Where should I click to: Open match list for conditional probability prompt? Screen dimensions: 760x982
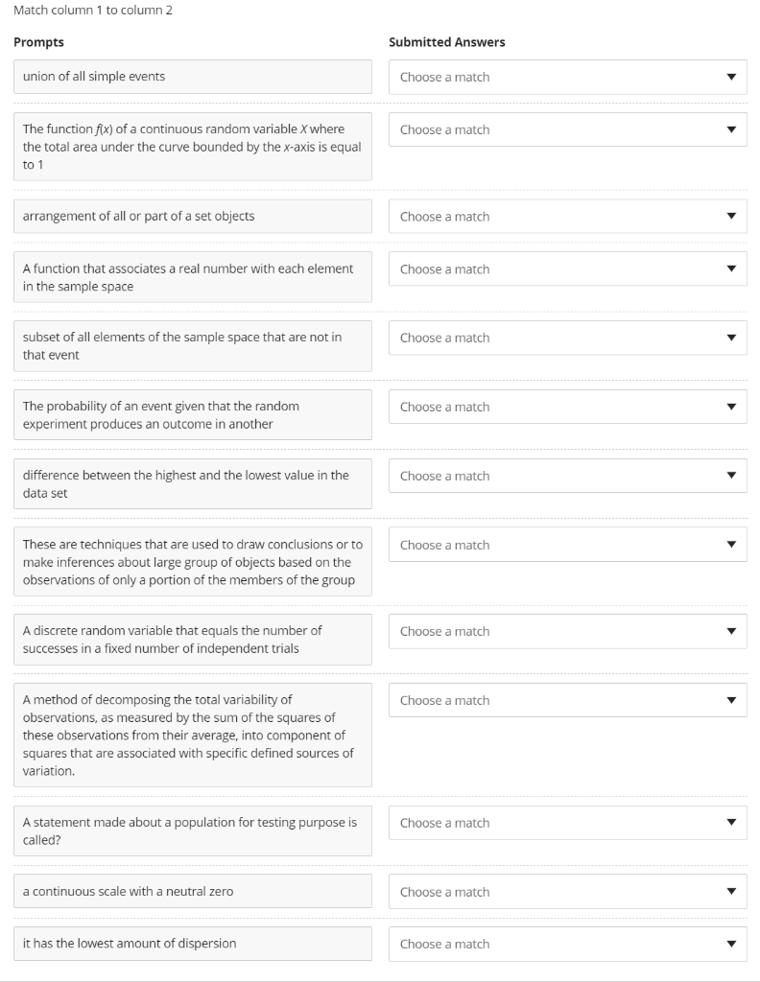(566, 407)
